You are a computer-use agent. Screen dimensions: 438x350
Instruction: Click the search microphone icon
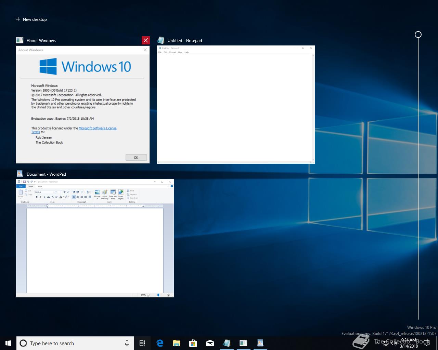(127, 343)
